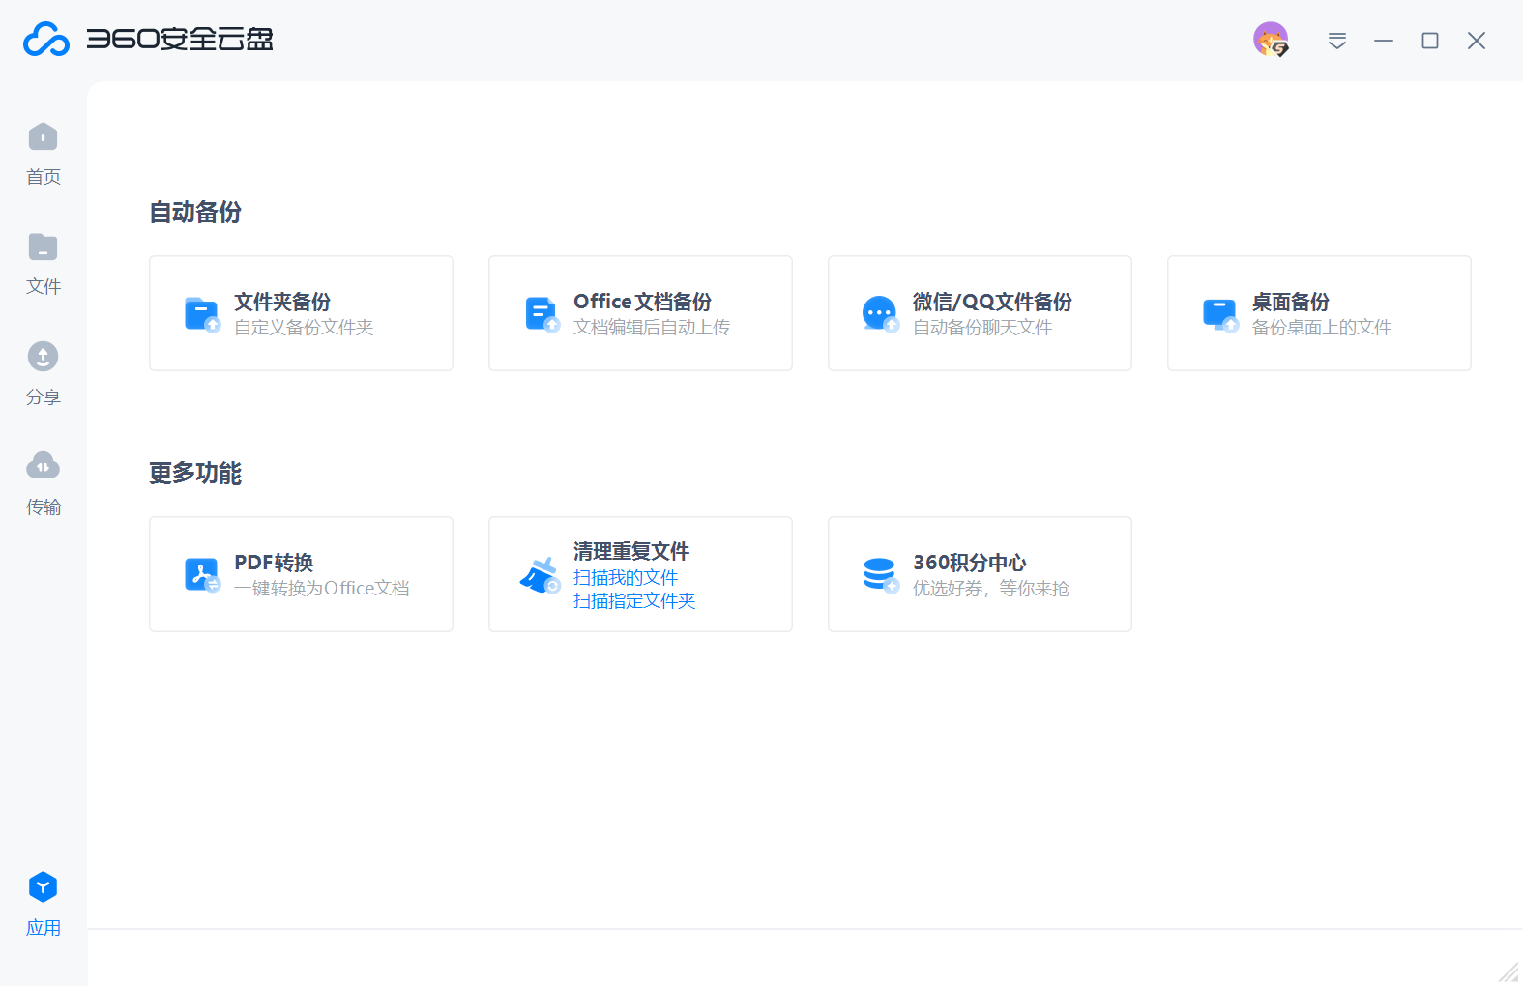
Task: Click the user avatar in title bar
Action: click(x=1271, y=40)
